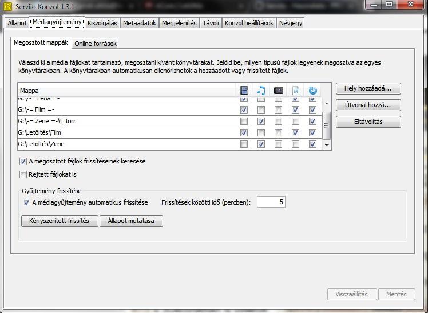Click the Visszaállítás button
428x313 pixels.
352,295
